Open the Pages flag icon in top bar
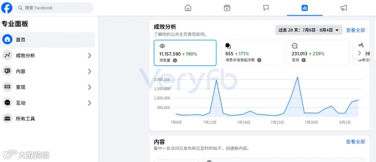This screenshot has width=376, height=162. (266, 8)
